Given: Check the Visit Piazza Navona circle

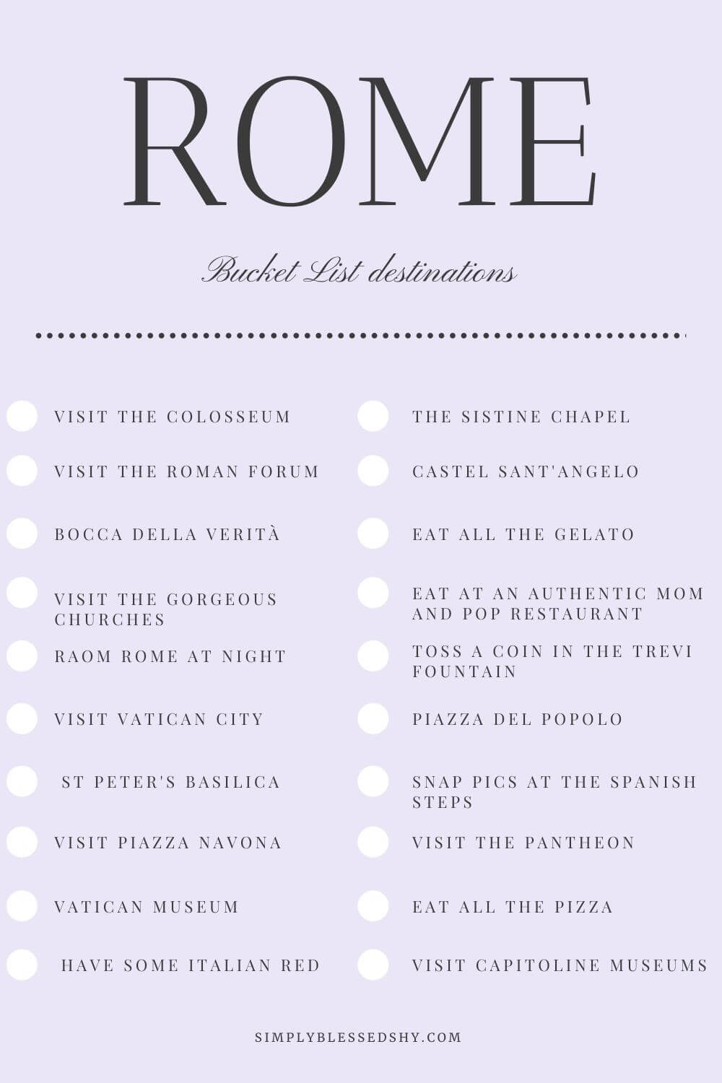Looking at the screenshot, I should 22,842.
